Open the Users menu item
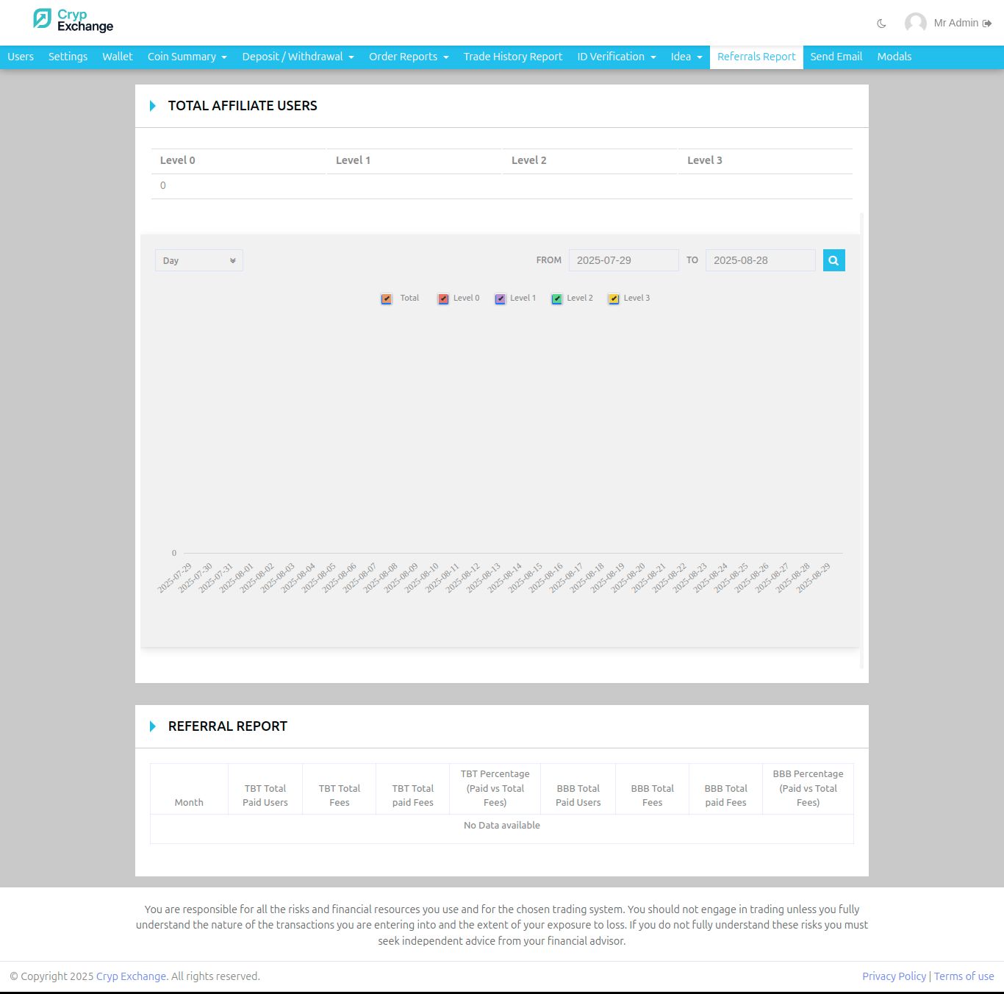 click(21, 57)
